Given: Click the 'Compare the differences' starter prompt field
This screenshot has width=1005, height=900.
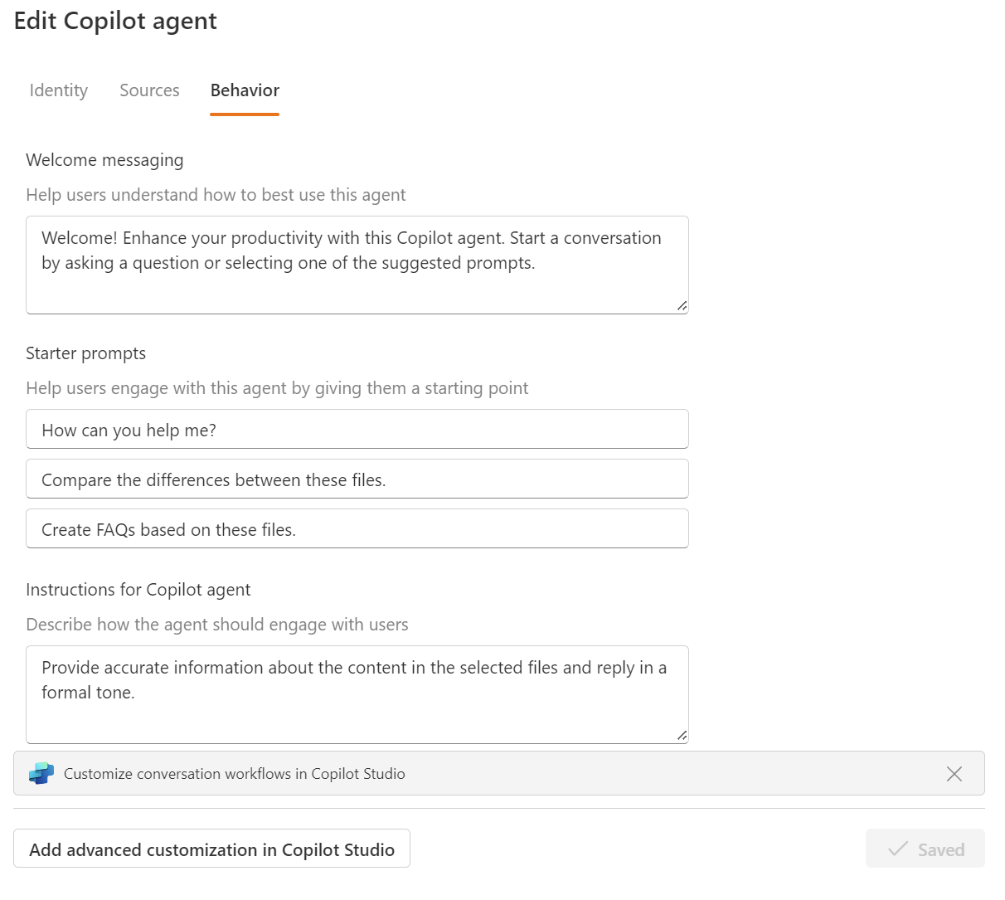Looking at the screenshot, I should 357,479.
